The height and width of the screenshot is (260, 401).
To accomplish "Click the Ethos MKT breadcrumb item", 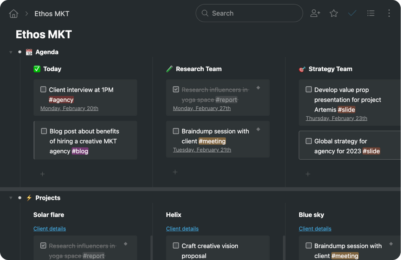I will [x=52, y=14].
